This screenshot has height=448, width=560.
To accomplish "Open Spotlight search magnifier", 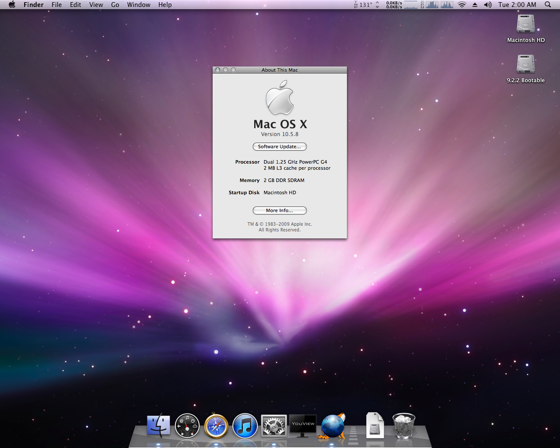I will (x=548, y=5).
